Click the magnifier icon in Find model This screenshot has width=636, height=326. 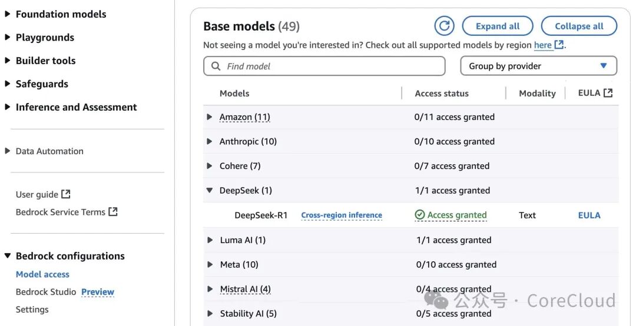pos(216,66)
